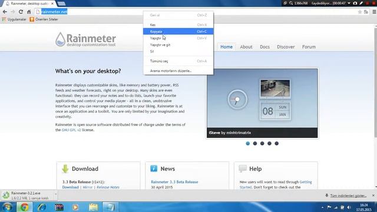
Task: Click the Chrome taskbar icon
Action: click(24, 207)
